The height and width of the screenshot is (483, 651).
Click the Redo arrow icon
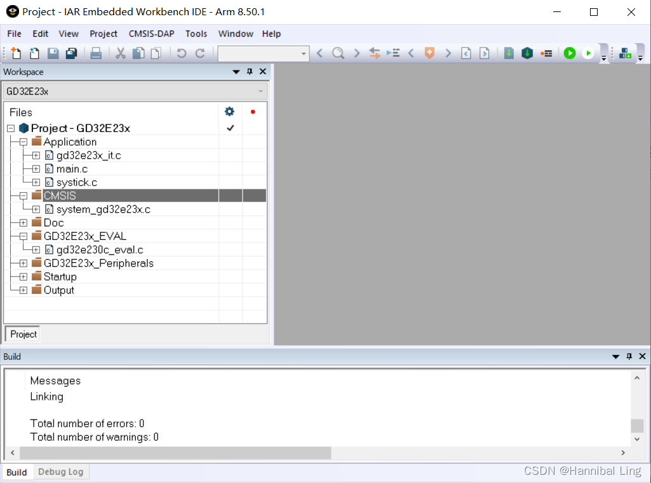200,53
